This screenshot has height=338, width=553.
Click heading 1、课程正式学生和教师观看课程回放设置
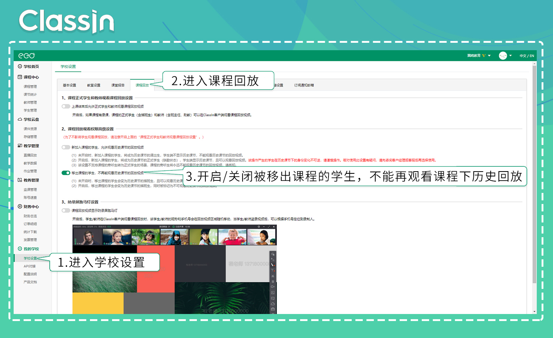97,98
